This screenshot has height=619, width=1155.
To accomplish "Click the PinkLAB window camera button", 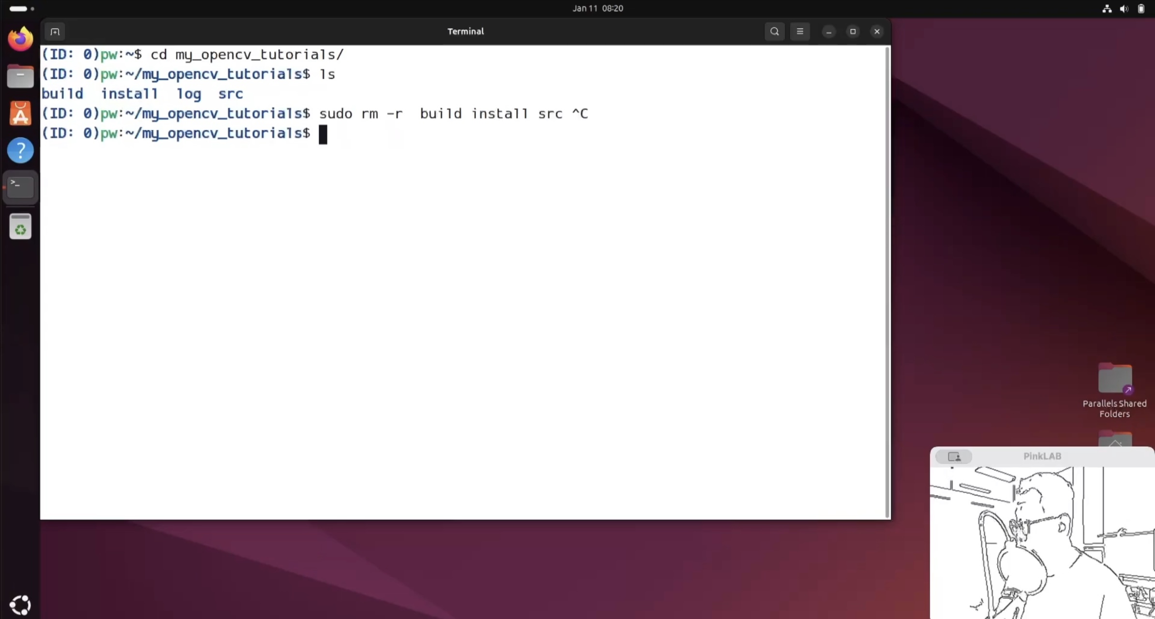I will pyautogui.click(x=954, y=457).
